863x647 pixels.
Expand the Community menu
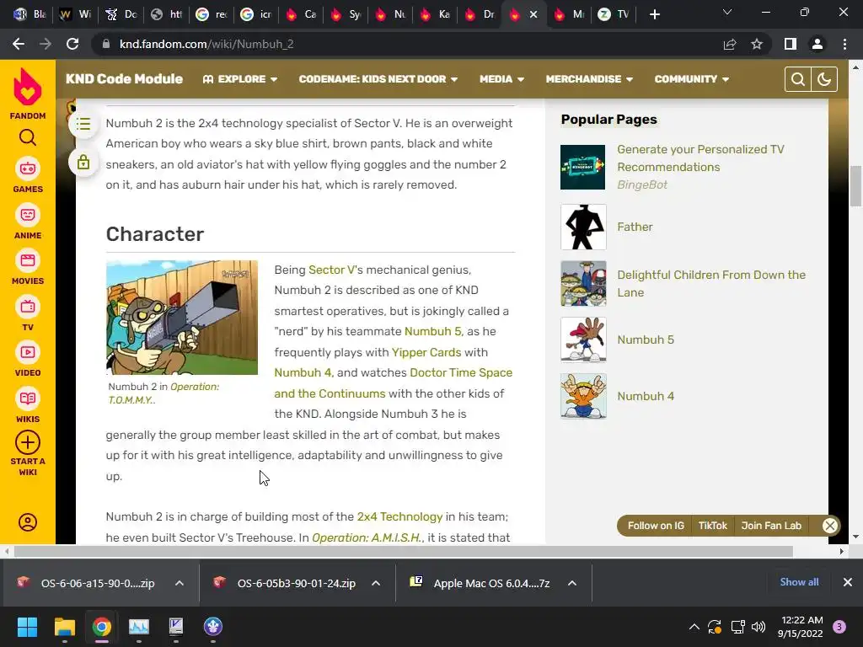[x=692, y=79]
